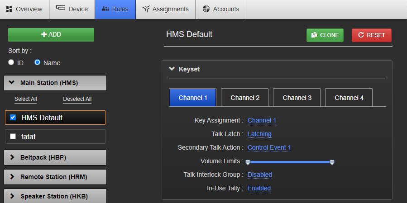Click the Deselect All link
Image resolution: width=407 pixels, height=203 pixels.
77,99
